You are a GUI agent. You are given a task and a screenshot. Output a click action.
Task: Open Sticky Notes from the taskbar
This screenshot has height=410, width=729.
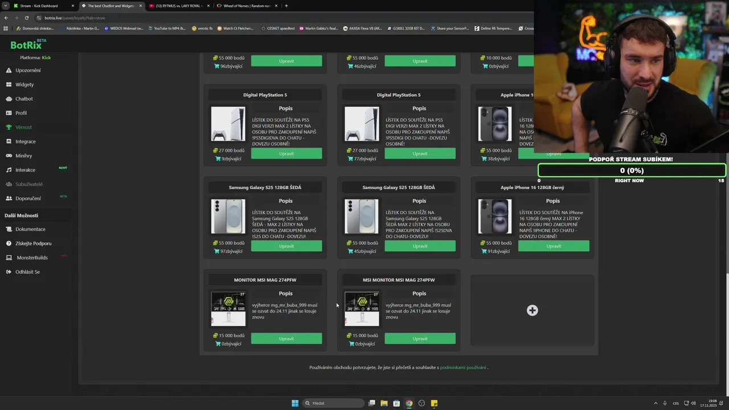434,403
